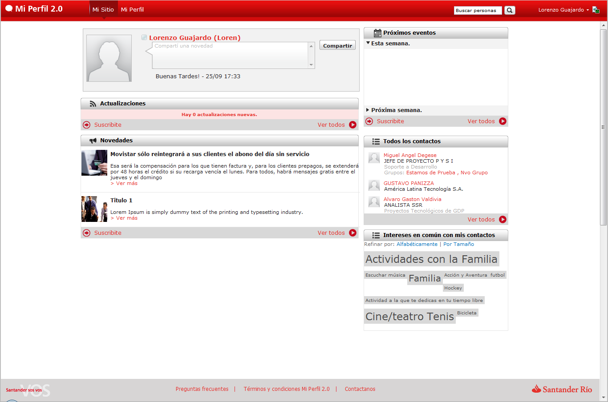Switch to the Mi Perfil tab
Image resolution: width=608 pixels, height=402 pixels.
tap(132, 9)
